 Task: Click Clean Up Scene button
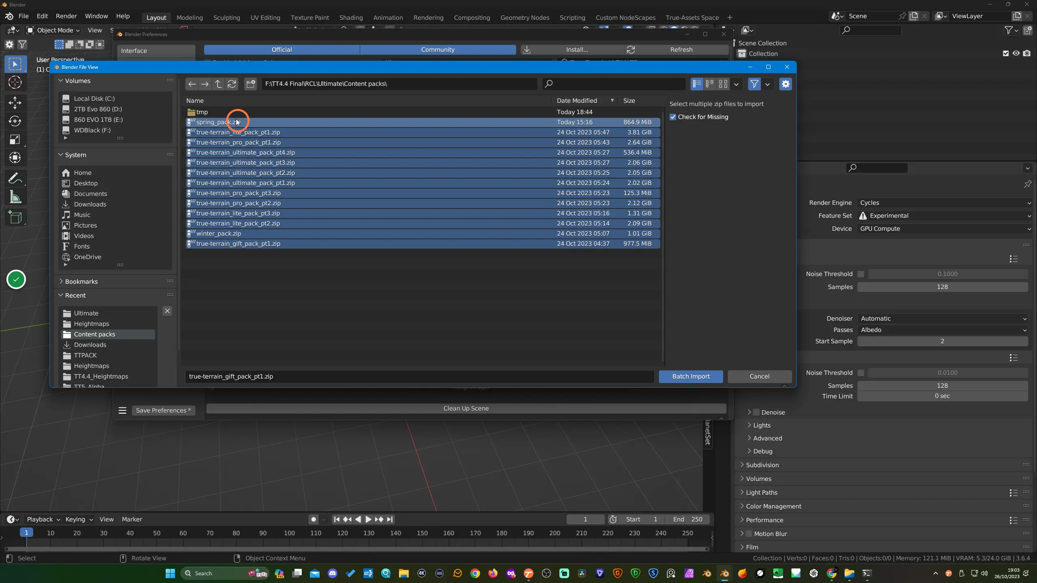(466, 409)
